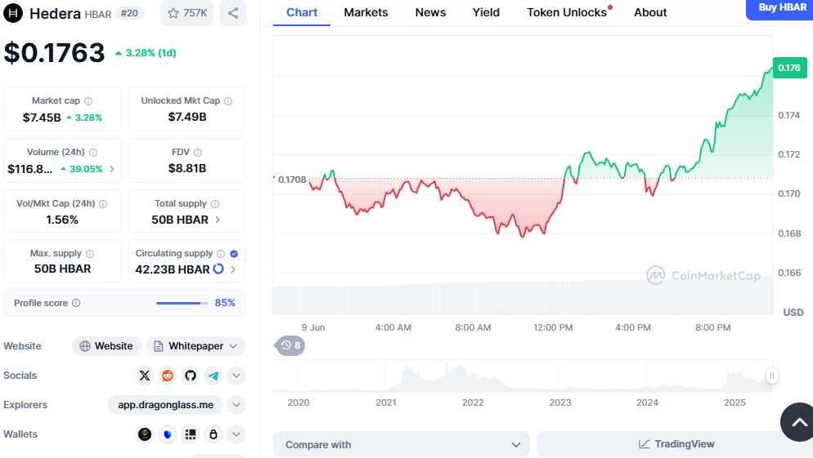Click the Buy HBAR button

pyautogui.click(x=781, y=8)
